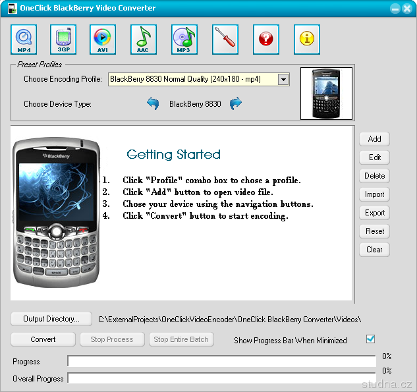
Task: Click the BlackBerry 8830 device type label
Action: click(x=195, y=103)
